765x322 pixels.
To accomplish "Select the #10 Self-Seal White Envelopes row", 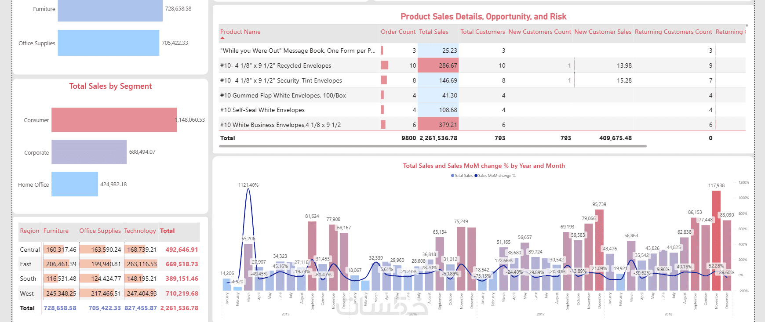I will (x=262, y=110).
